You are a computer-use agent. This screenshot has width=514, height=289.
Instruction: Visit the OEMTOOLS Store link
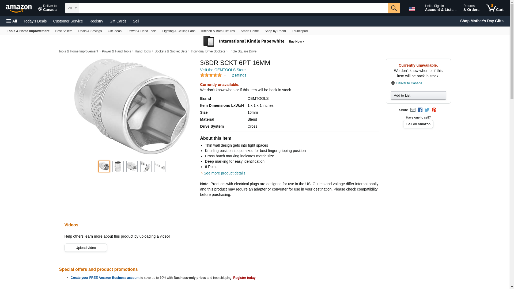(223, 70)
